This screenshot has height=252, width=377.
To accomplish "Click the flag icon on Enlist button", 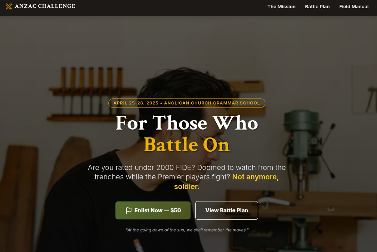I will point(129,210).
